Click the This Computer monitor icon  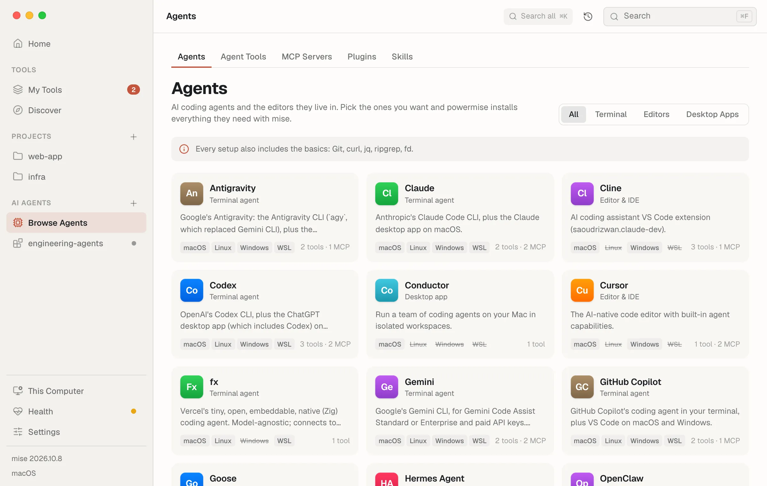click(x=18, y=391)
